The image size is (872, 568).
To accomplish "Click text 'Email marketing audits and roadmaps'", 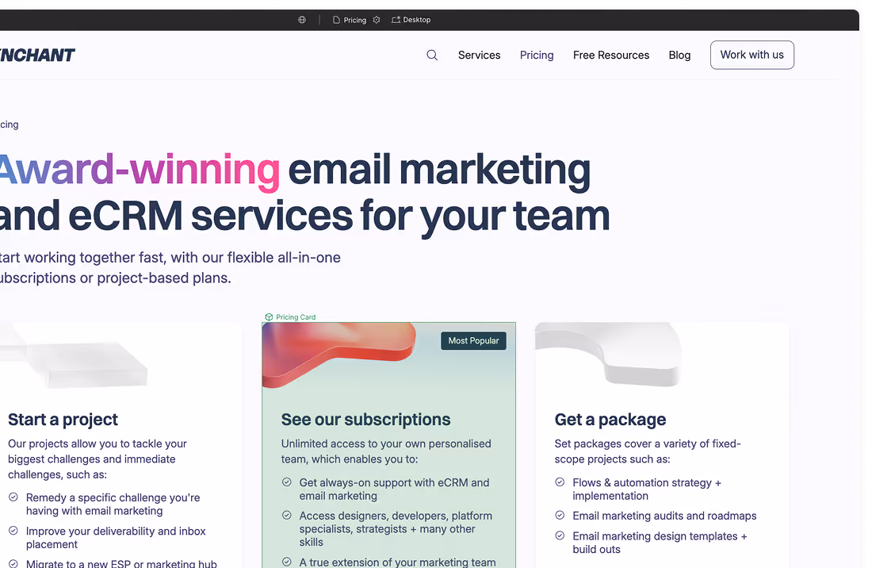I will click(x=664, y=516).
